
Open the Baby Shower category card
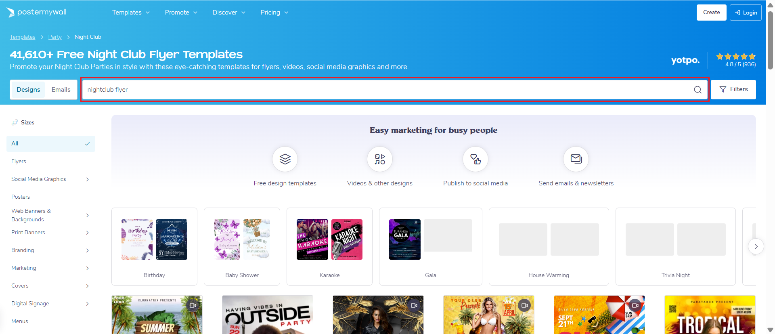point(242,247)
